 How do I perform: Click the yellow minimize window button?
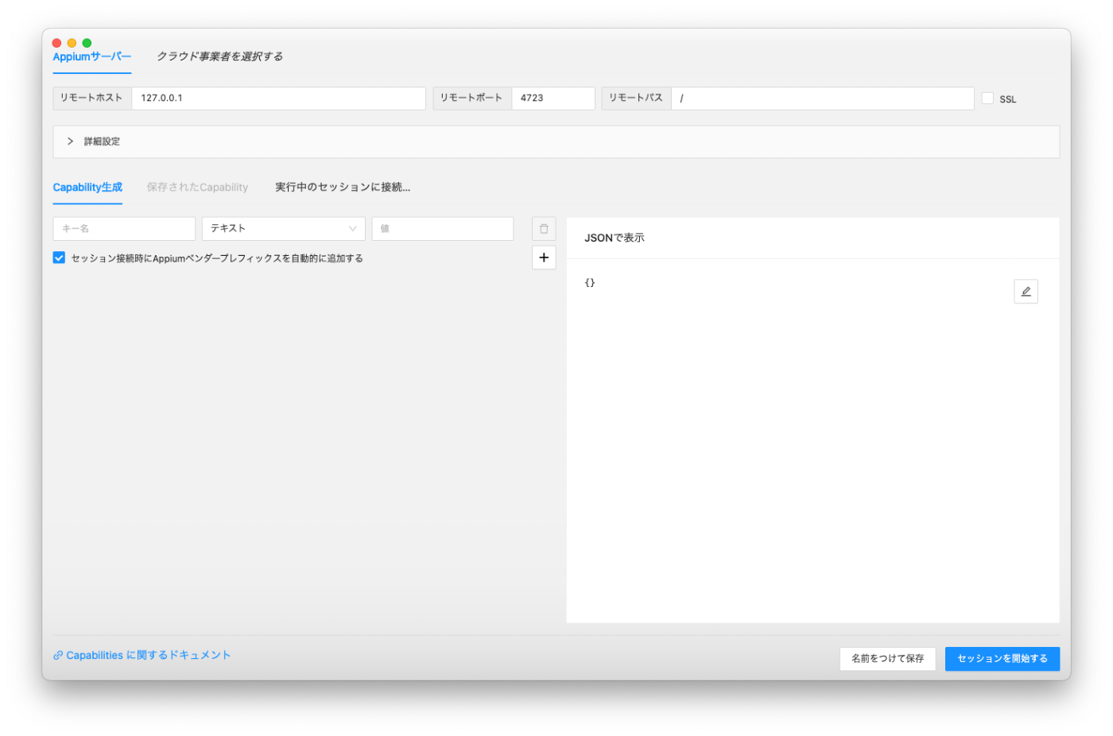click(x=72, y=43)
